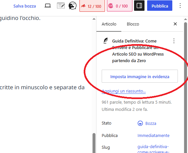Click the speaking face assistant icon
Screen dimensions: 188x153
click(73, 6)
